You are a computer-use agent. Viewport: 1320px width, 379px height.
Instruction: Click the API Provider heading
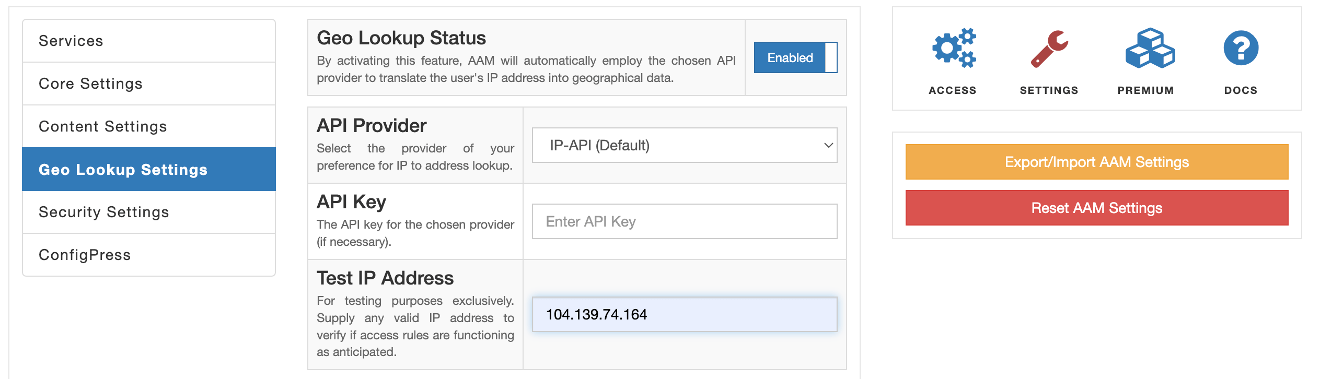tap(372, 126)
